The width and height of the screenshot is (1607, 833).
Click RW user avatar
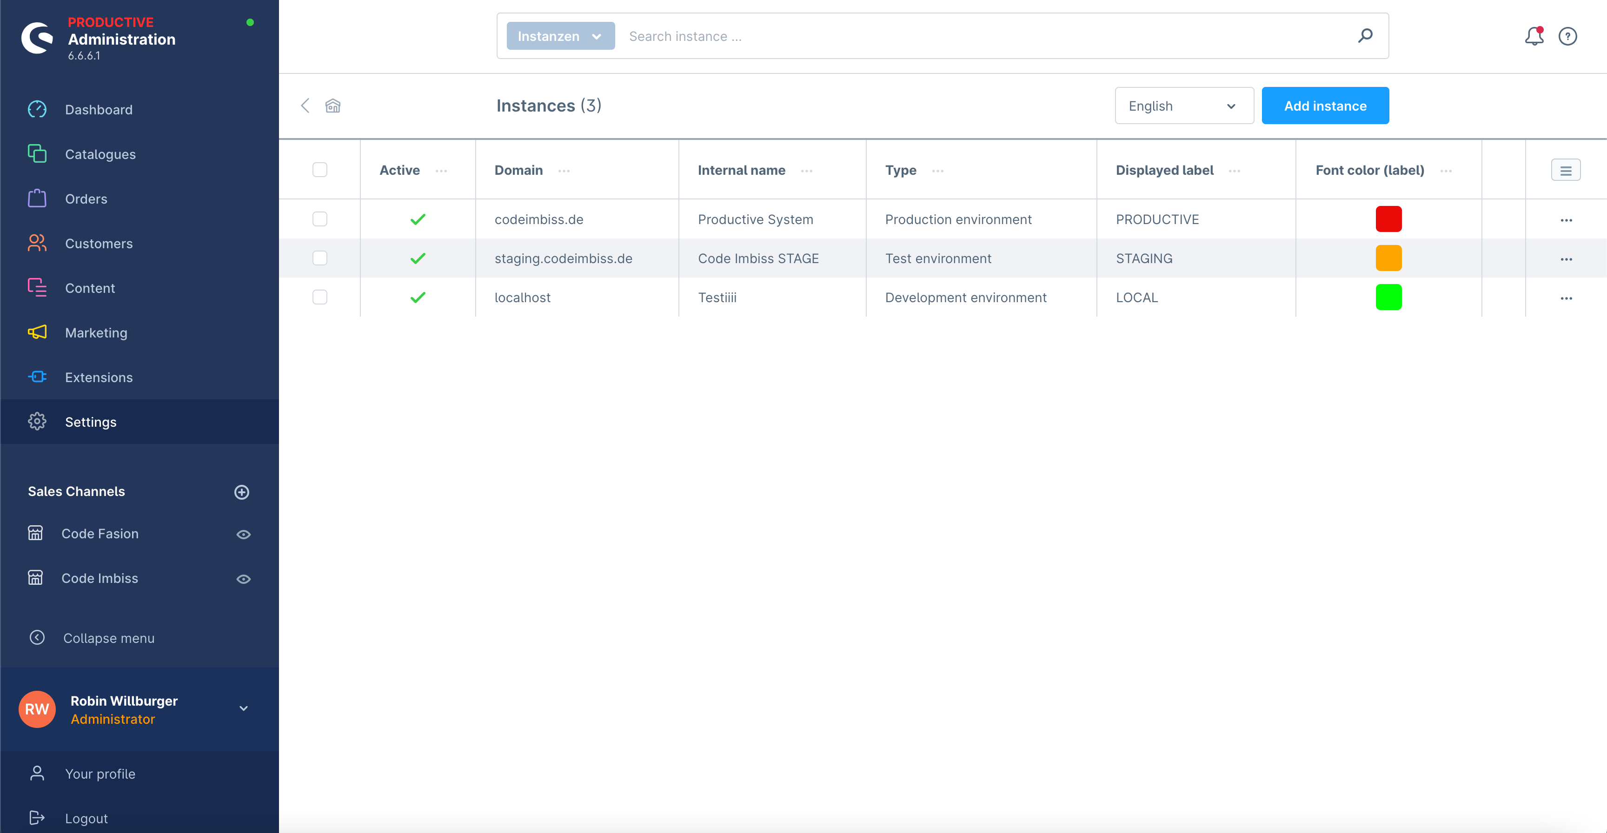(x=37, y=709)
